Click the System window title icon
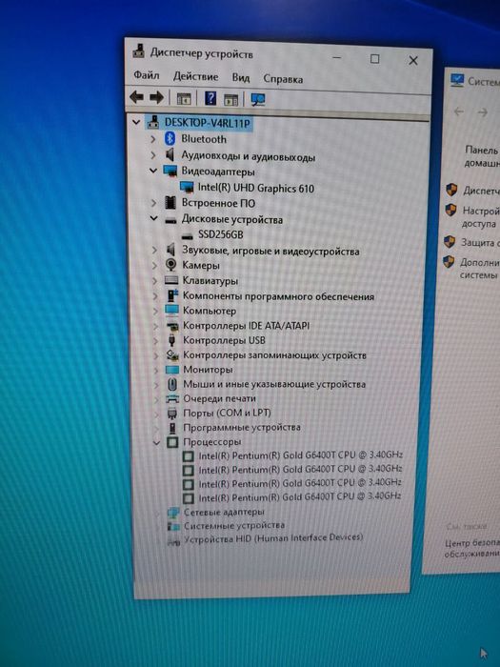 [x=457, y=80]
